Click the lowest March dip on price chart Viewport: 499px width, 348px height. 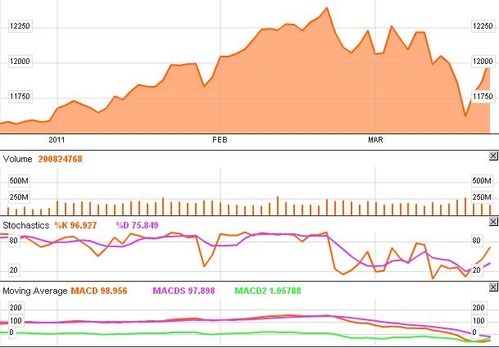point(465,116)
